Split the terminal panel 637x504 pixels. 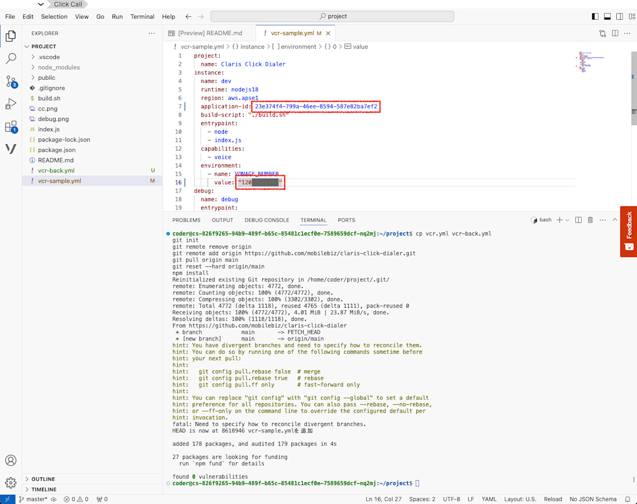click(579, 220)
